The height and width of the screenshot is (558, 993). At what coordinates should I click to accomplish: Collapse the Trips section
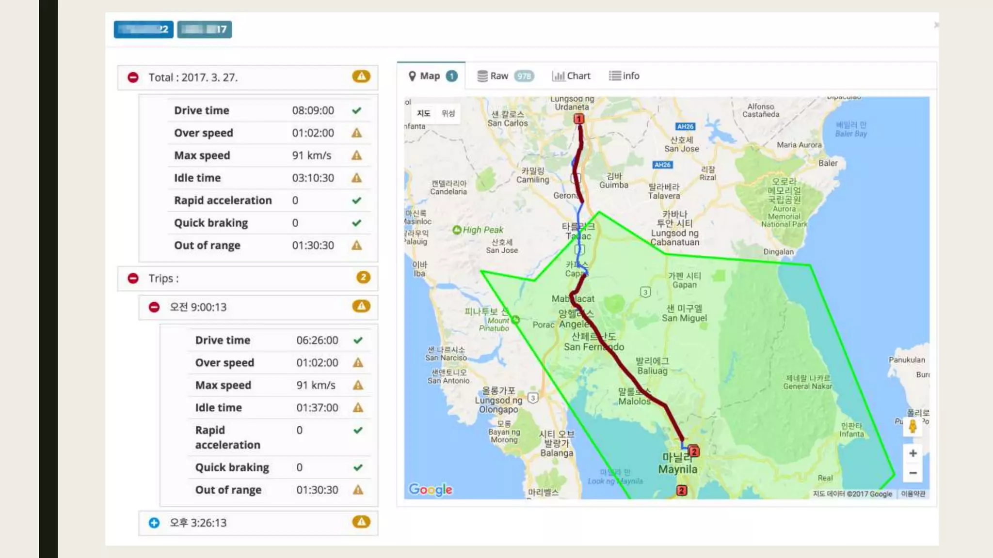133,279
